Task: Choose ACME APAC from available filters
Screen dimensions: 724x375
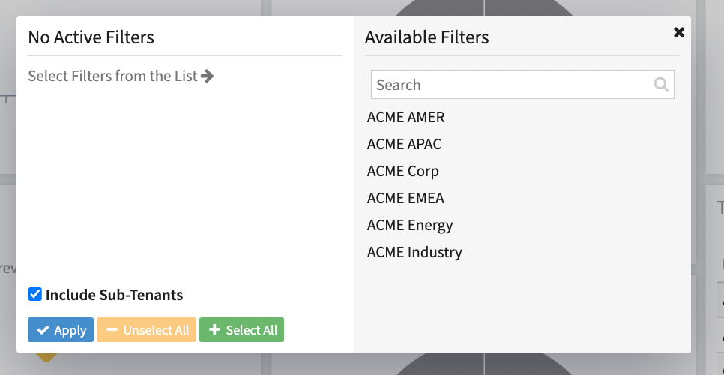Action: pyautogui.click(x=404, y=145)
